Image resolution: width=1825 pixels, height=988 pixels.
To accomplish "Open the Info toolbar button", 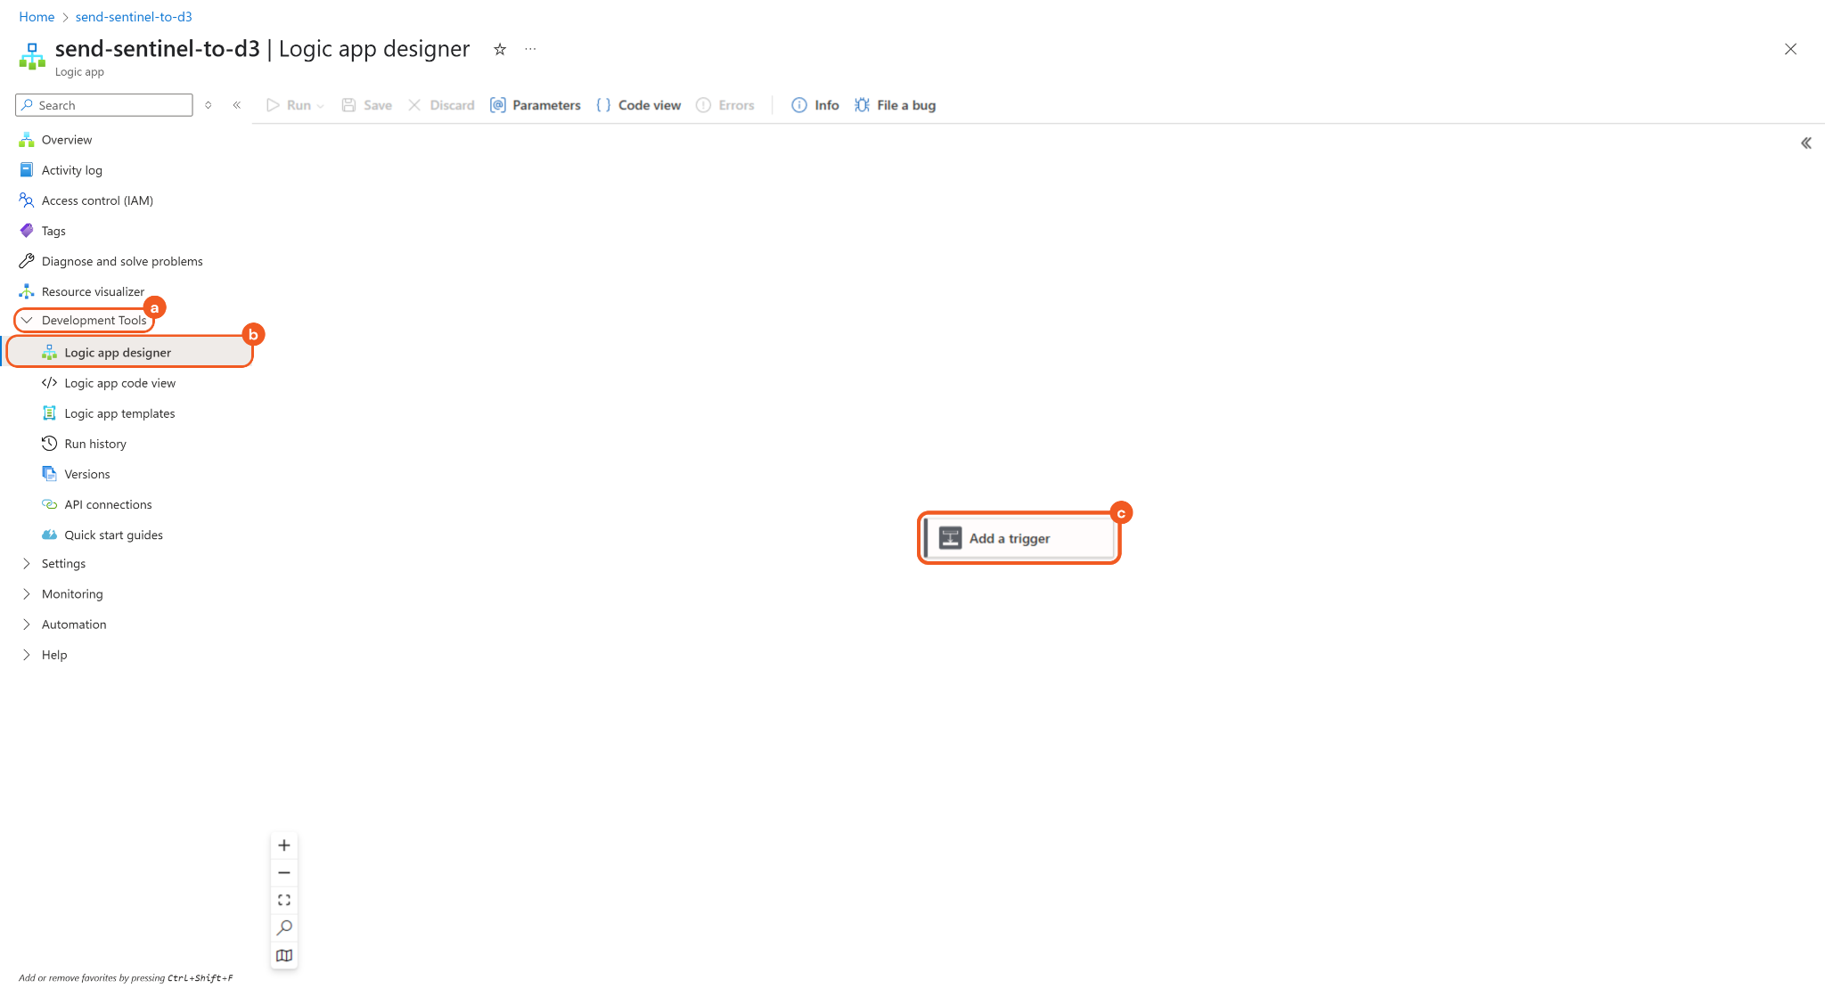I will click(815, 105).
